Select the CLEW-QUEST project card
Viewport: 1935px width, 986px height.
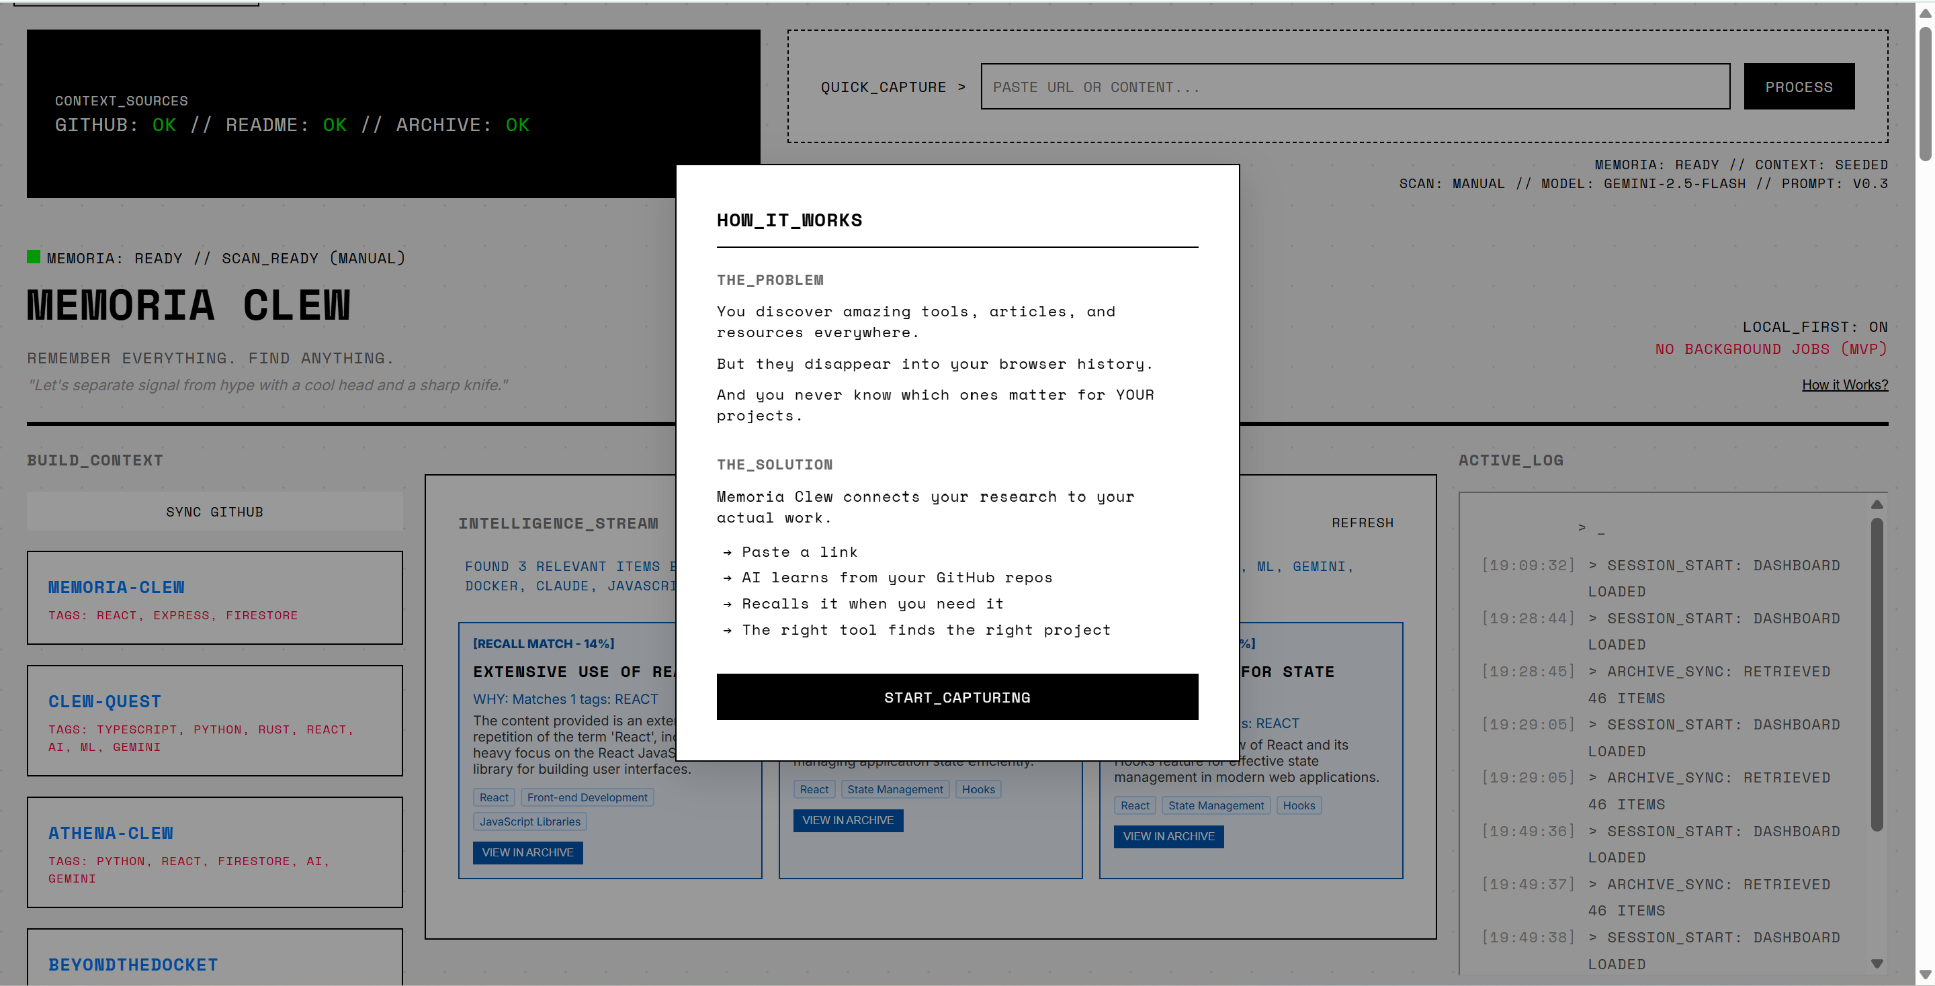[214, 719]
